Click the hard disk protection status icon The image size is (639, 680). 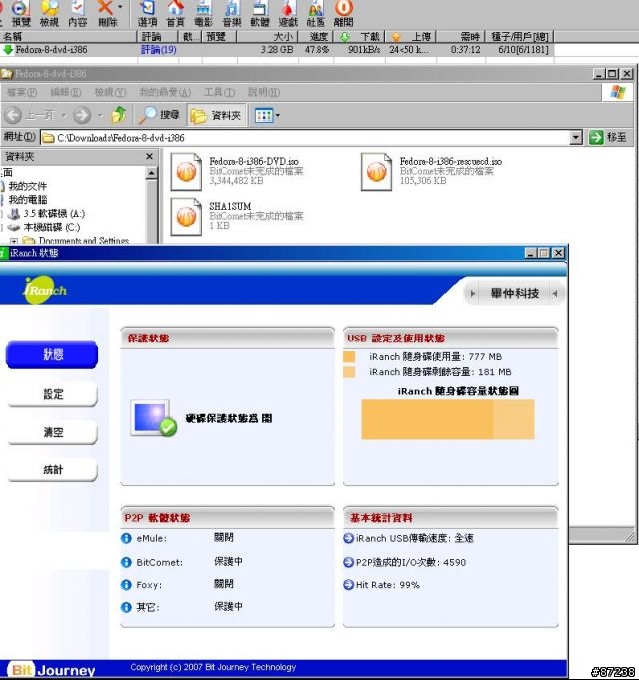point(154,418)
